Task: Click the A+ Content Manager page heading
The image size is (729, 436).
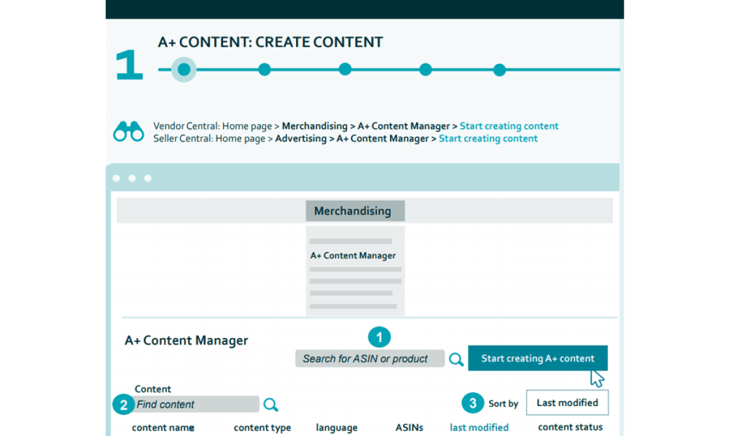Action: point(186,340)
